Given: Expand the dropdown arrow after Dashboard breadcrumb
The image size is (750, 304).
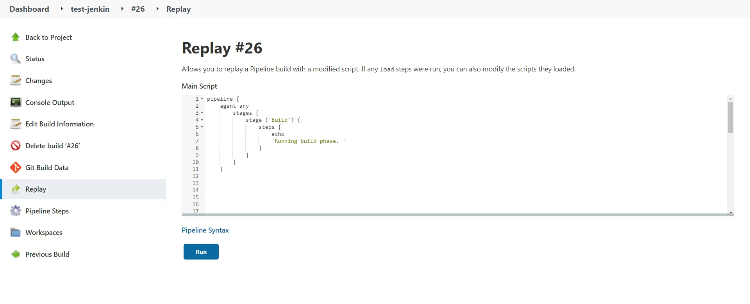Looking at the screenshot, I should point(62,9).
